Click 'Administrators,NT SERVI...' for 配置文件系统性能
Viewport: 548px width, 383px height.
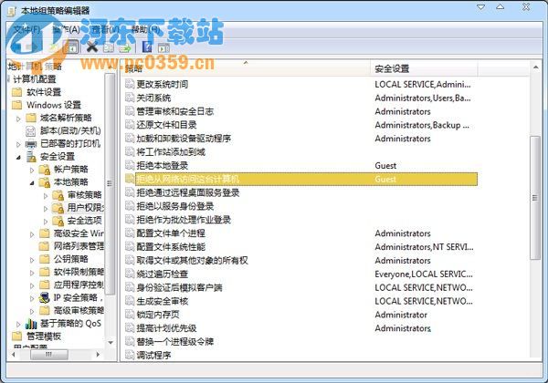[424, 247]
